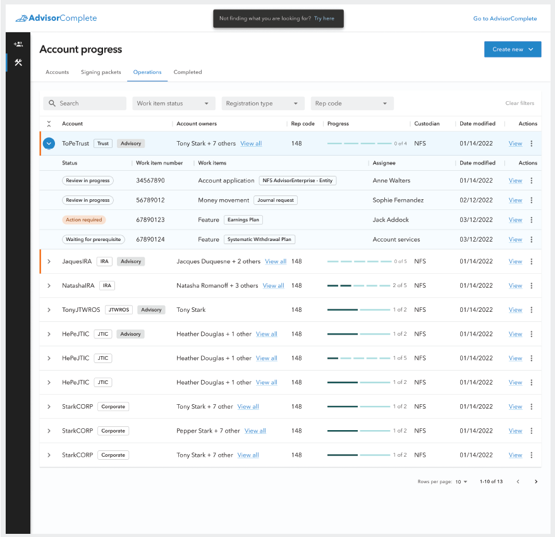Go to previous page arrow

pyautogui.click(x=518, y=482)
